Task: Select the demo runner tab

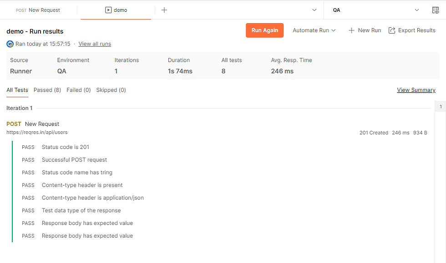Action: [x=116, y=10]
